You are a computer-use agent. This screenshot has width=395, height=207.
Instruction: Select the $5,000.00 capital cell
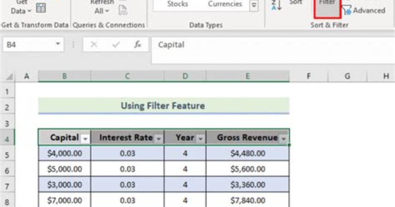tap(64, 169)
